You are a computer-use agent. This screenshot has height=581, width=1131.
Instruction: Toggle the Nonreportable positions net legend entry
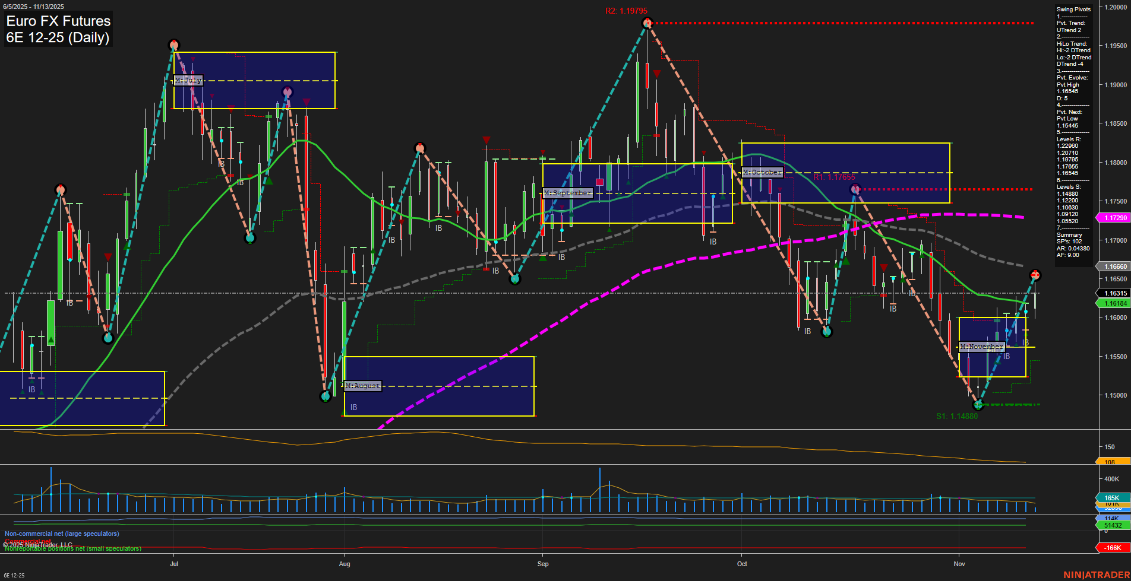[x=72, y=548]
